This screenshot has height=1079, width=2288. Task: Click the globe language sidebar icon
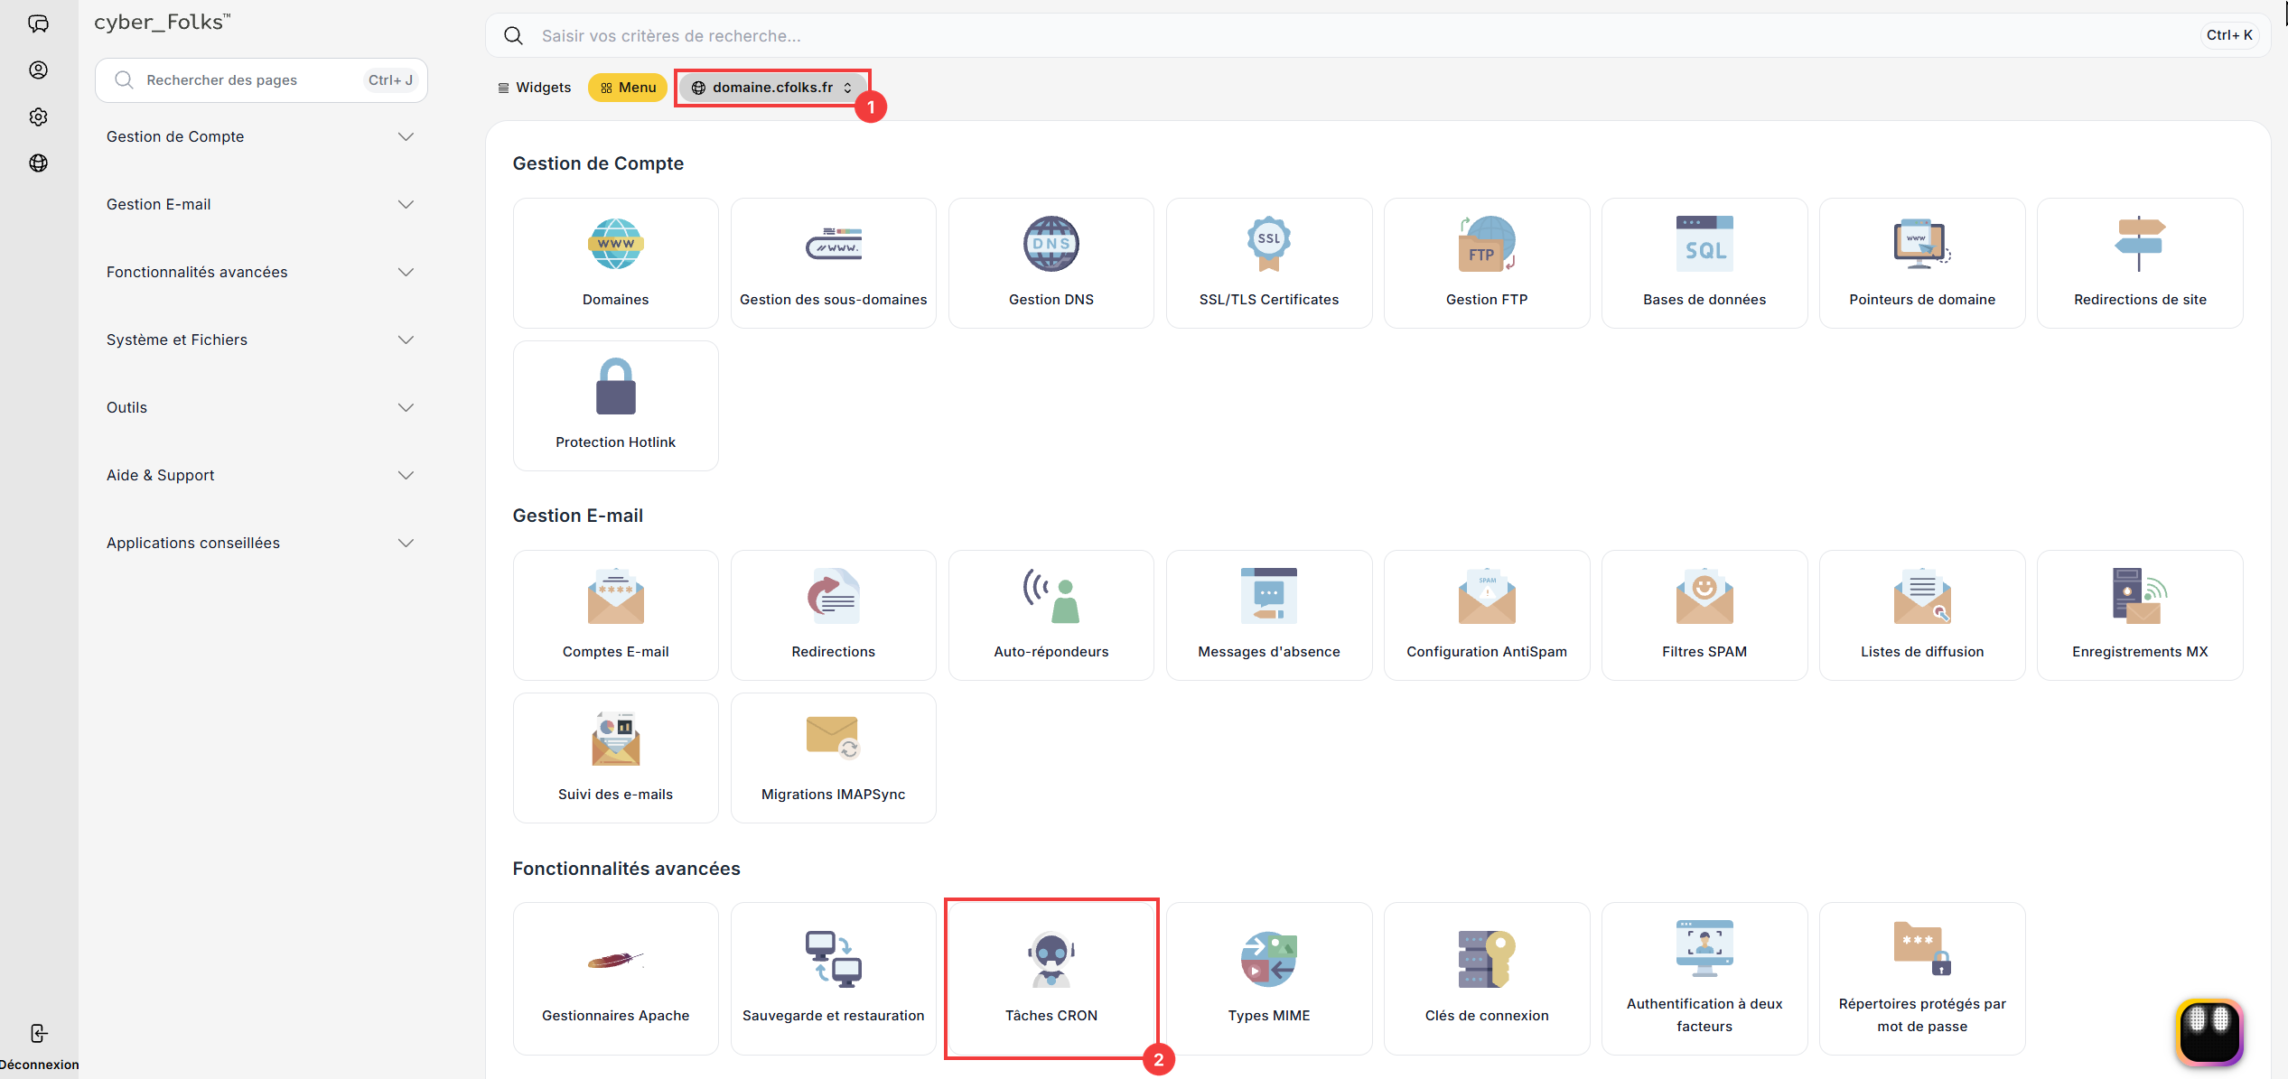[38, 163]
